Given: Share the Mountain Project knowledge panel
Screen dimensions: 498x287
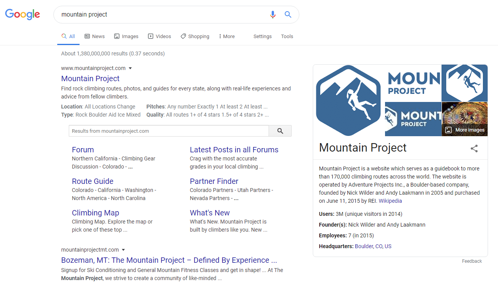Looking at the screenshot, I should tap(474, 149).
